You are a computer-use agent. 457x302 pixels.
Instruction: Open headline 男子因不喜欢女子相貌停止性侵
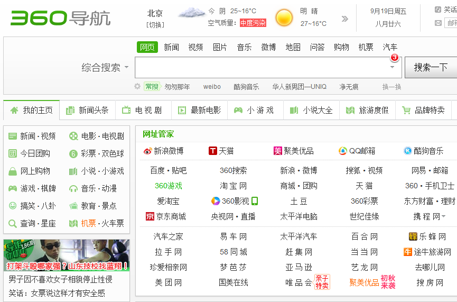[x=60, y=279]
